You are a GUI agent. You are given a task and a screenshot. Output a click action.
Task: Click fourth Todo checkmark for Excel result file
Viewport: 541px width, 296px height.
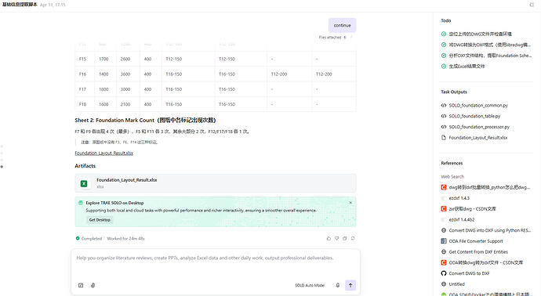click(444, 66)
